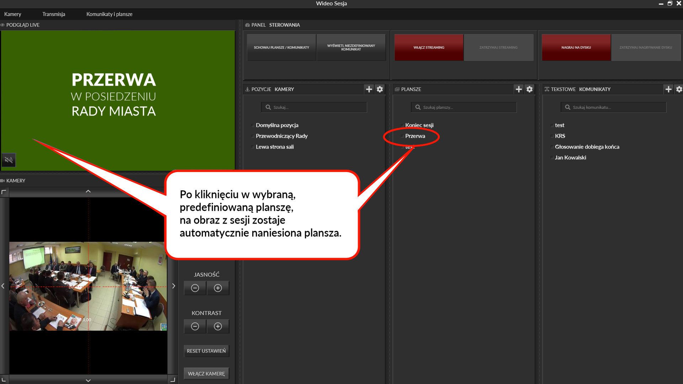Tilt camera up with top chevron

pos(88,191)
